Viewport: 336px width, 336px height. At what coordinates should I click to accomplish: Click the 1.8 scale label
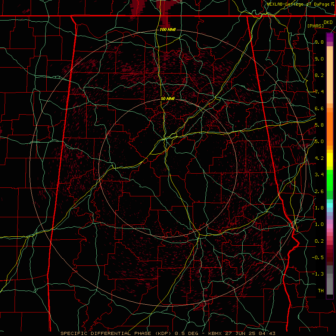coord(319,208)
